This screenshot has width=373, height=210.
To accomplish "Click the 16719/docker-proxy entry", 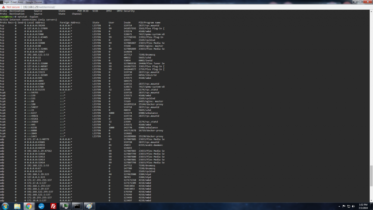I will 151,131.
